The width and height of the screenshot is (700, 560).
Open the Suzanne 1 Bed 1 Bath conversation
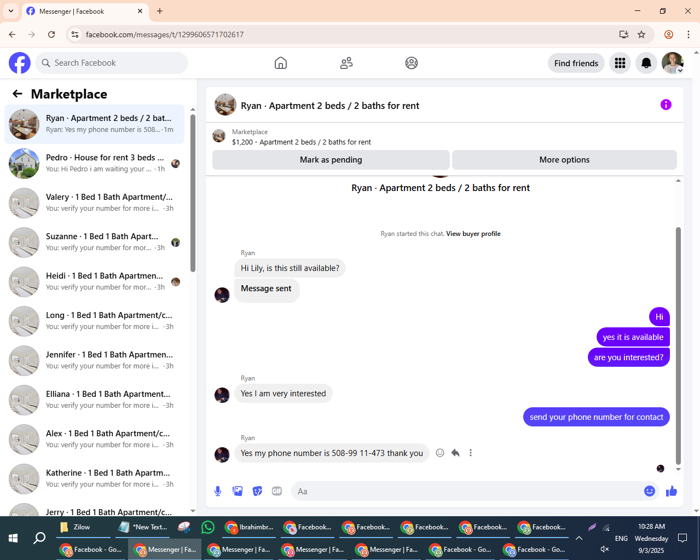pyautogui.click(x=94, y=243)
